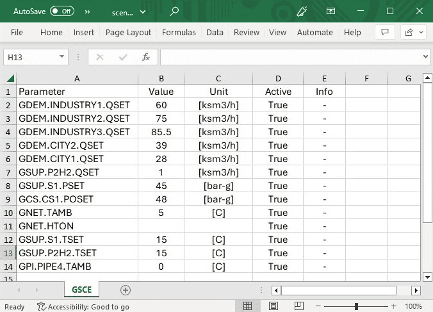Image resolution: width=433 pixels, height=312 pixels.
Task: Expand the formula bar
Action: [x=426, y=57]
